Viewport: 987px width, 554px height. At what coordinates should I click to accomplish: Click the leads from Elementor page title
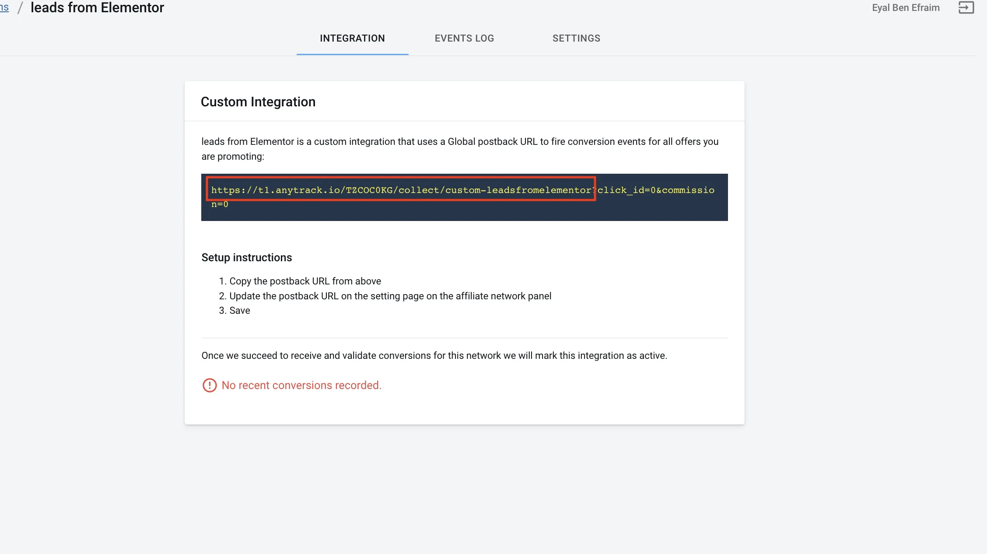[97, 7]
